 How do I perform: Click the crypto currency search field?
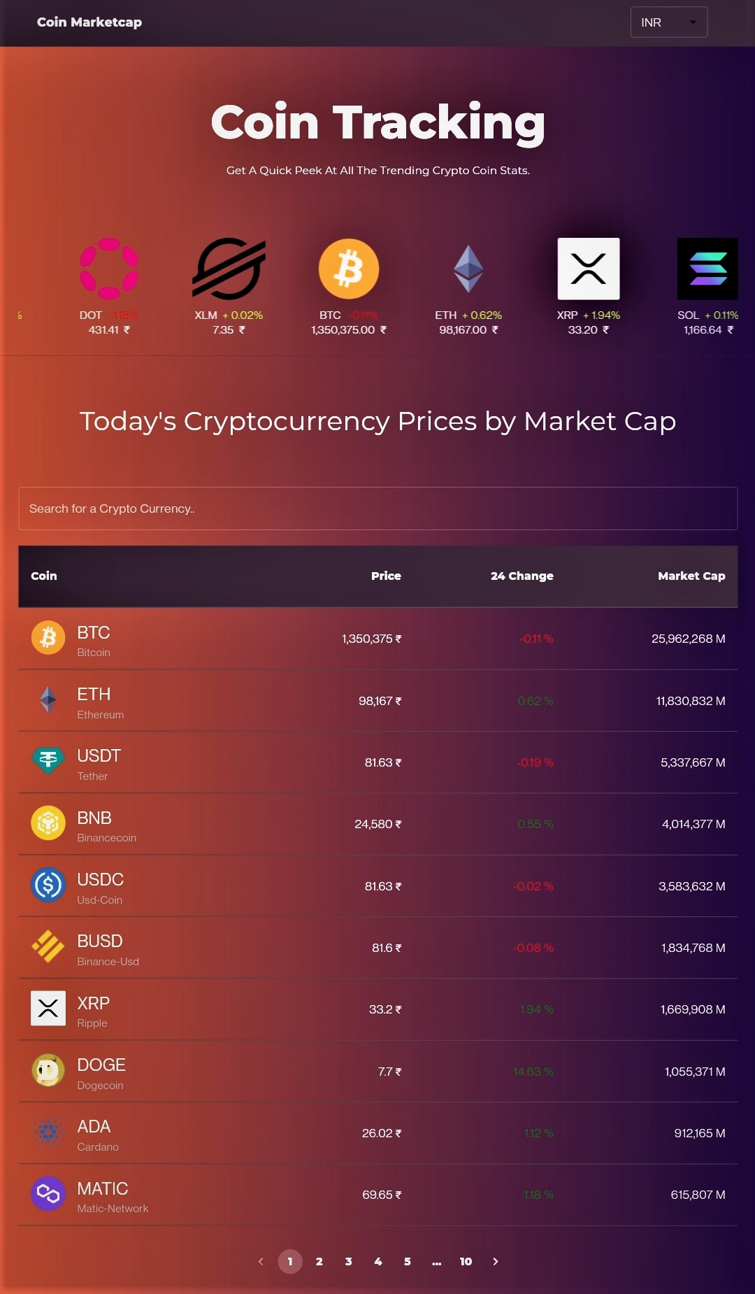click(377, 509)
